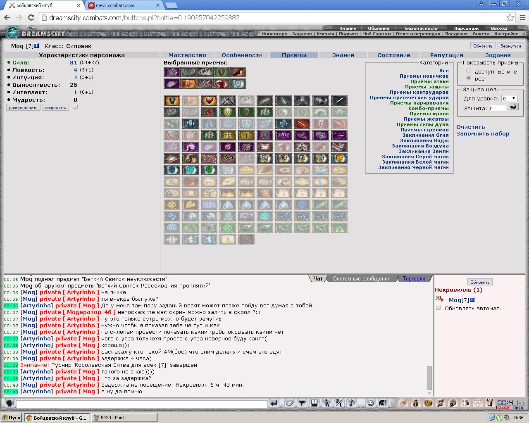
Task: Click the orange fist icon in selected skills
Action: click(x=189, y=84)
